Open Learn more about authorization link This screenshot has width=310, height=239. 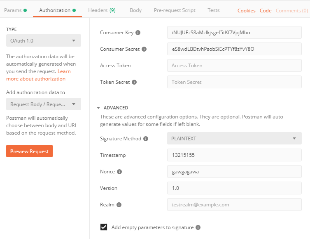pyautogui.click(x=38, y=75)
